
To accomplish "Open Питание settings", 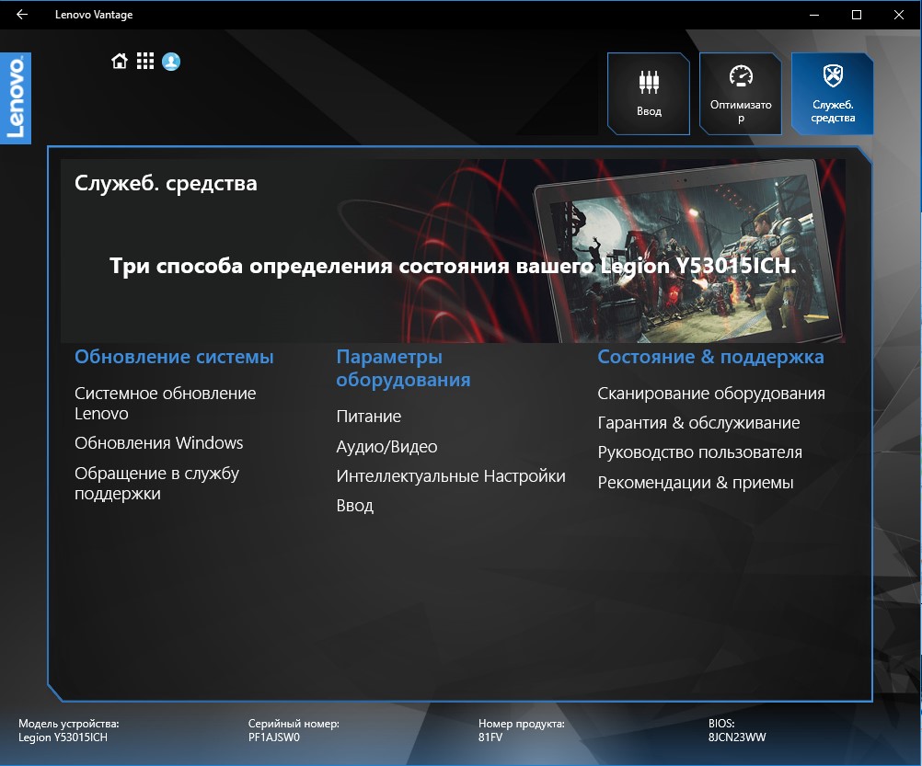I will tap(369, 417).
